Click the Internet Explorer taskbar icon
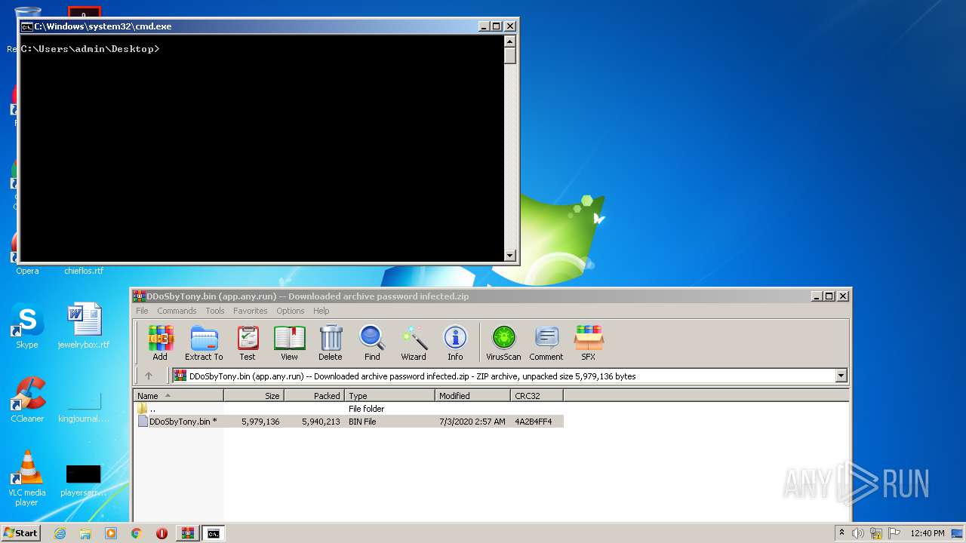Image resolution: width=966 pixels, height=543 pixels. point(60,533)
